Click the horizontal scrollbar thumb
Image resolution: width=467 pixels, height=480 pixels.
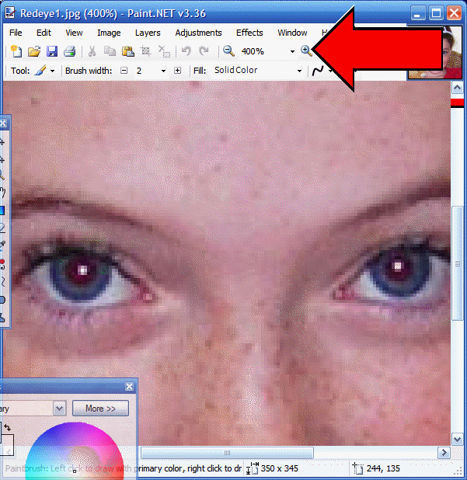coord(225,453)
